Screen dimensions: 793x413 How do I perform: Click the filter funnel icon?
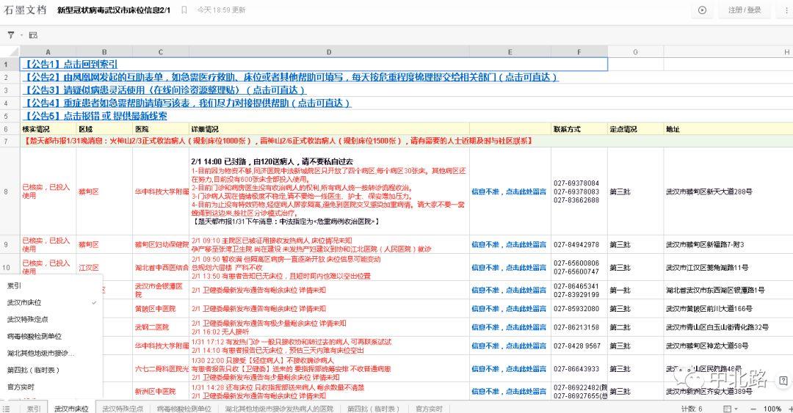[10, 35]
